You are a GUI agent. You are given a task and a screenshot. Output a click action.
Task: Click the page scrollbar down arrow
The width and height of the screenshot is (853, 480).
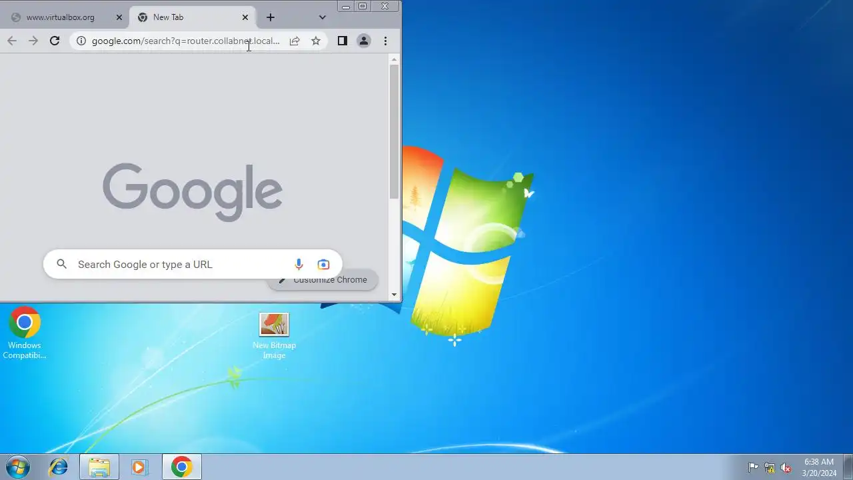(394, 294)
